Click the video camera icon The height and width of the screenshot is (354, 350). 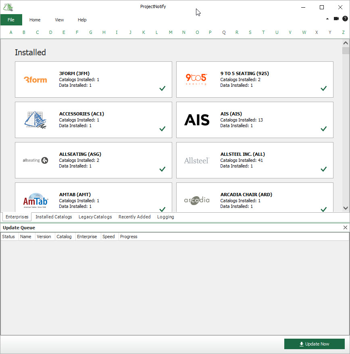tap(336, 19)
